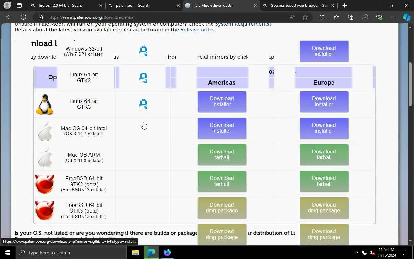The height and width of the screenshot is (259, 414).
Task: Click Europe Download dmg package in FreeBSD GTK3 row
Action: point(324,208)
